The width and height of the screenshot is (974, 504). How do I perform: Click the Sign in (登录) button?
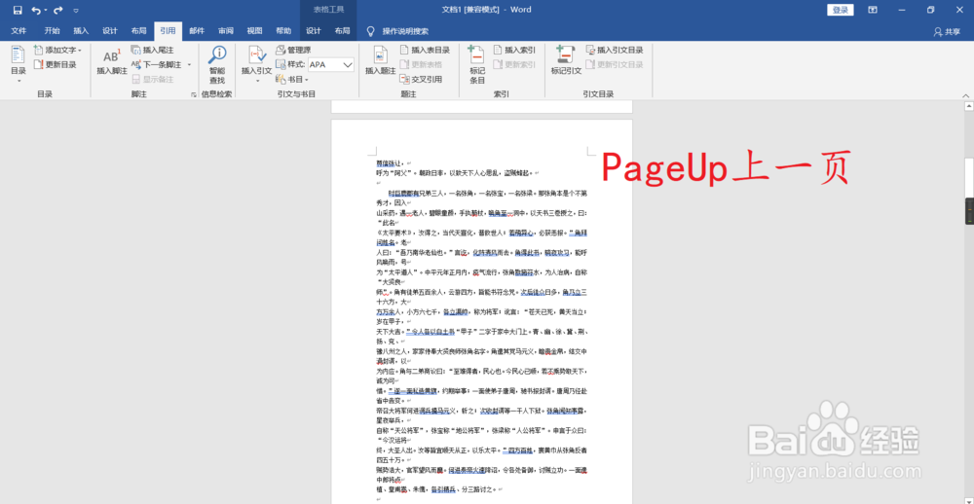coord(840,10)
